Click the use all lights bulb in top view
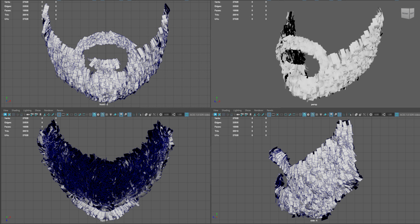420x224 pixels. [111, 115]
